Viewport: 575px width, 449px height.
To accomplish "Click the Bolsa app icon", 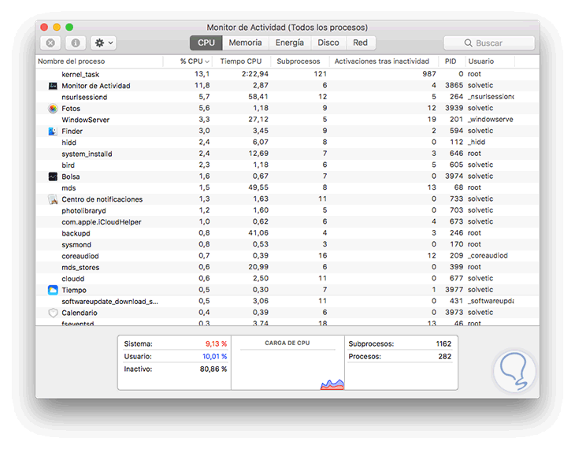I will [x=53, y=176].
